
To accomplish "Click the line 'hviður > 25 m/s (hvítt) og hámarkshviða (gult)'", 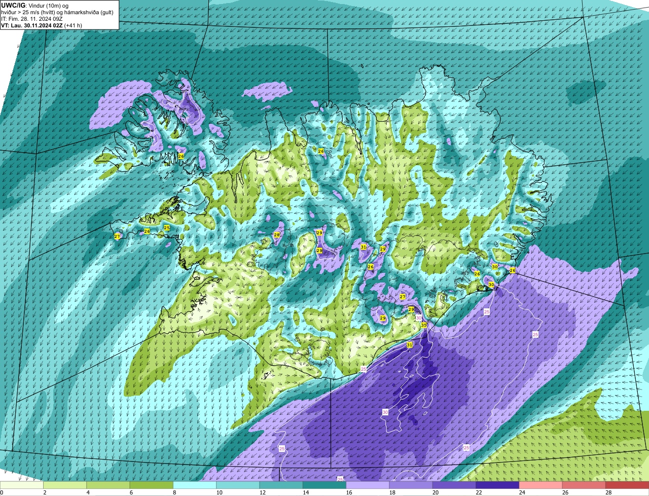I will (x=57, y=12).
